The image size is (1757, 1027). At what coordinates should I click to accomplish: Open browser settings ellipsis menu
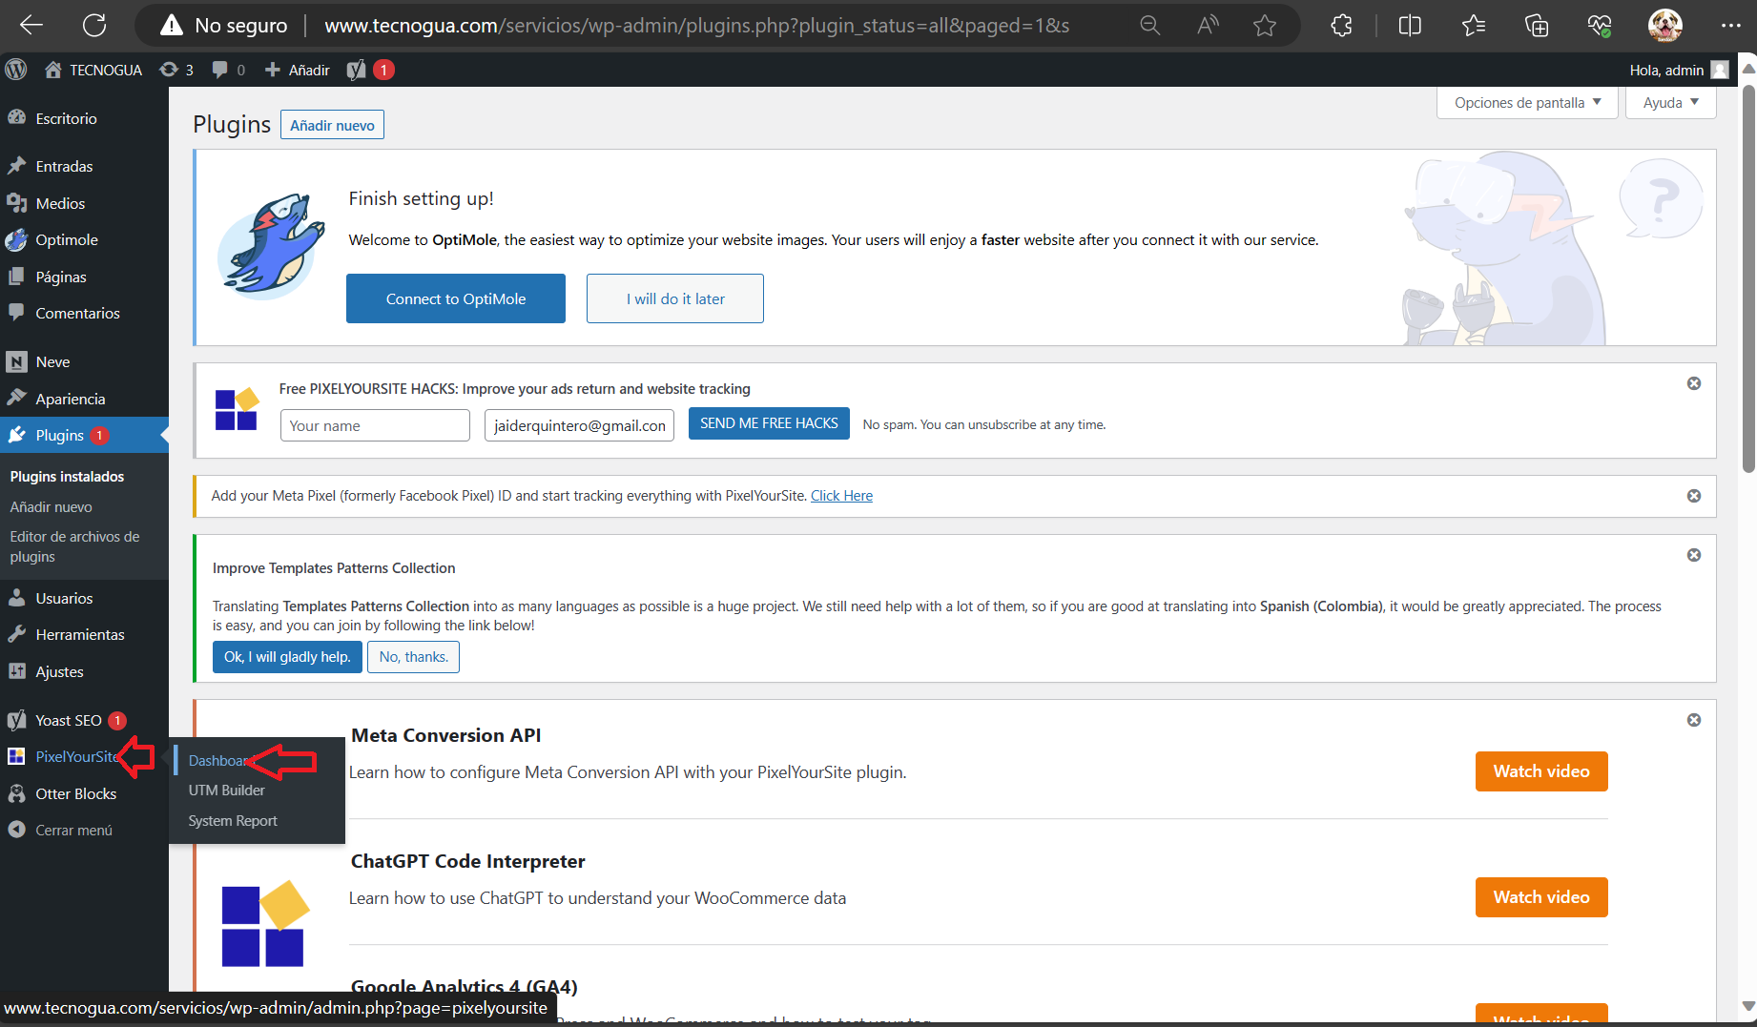(1730, 26)
